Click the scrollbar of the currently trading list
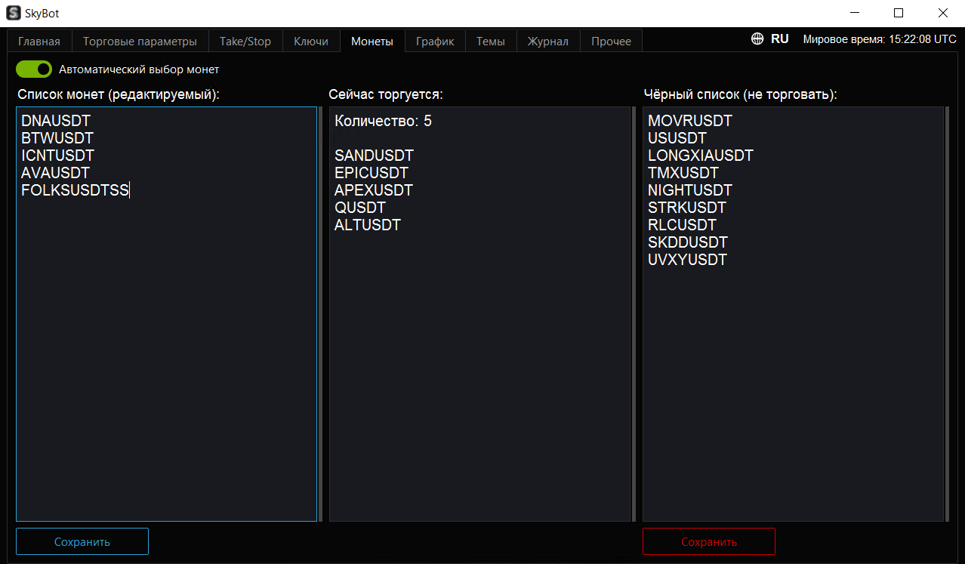Screen dimensions: 965x564 click(x=633, y=314)
